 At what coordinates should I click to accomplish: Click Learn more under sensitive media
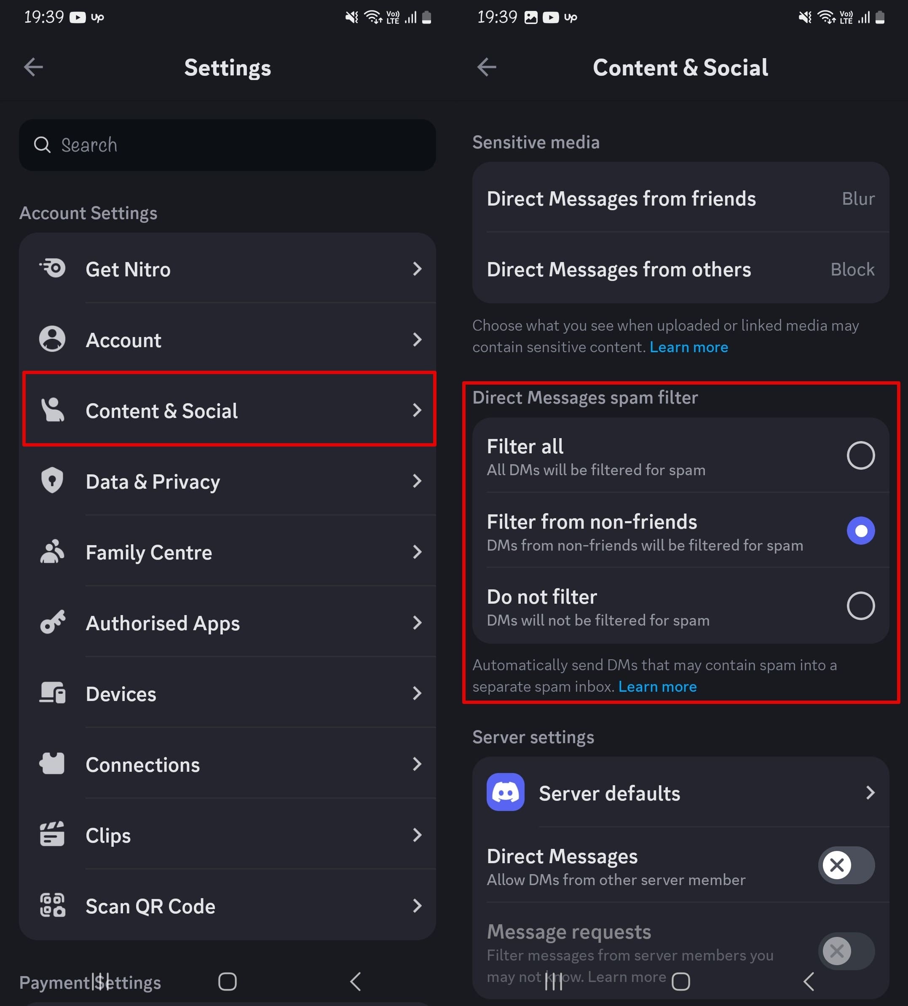688,347
